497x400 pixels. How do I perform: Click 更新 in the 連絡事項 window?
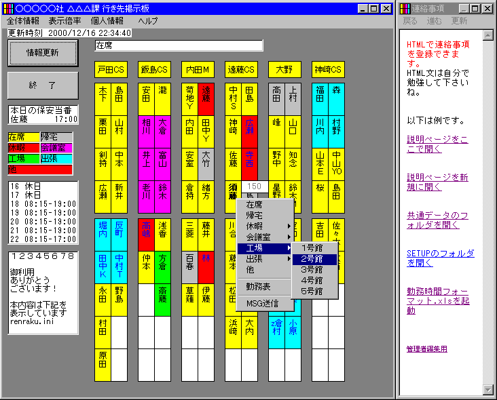point(459,21)
